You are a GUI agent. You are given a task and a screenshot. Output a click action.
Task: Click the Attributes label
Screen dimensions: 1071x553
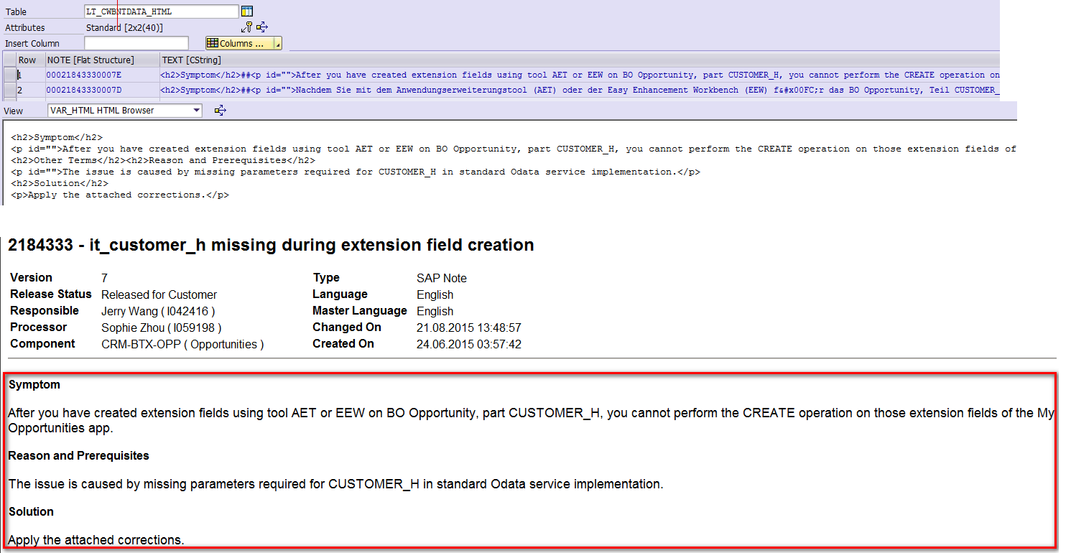(x=25, y=27)
